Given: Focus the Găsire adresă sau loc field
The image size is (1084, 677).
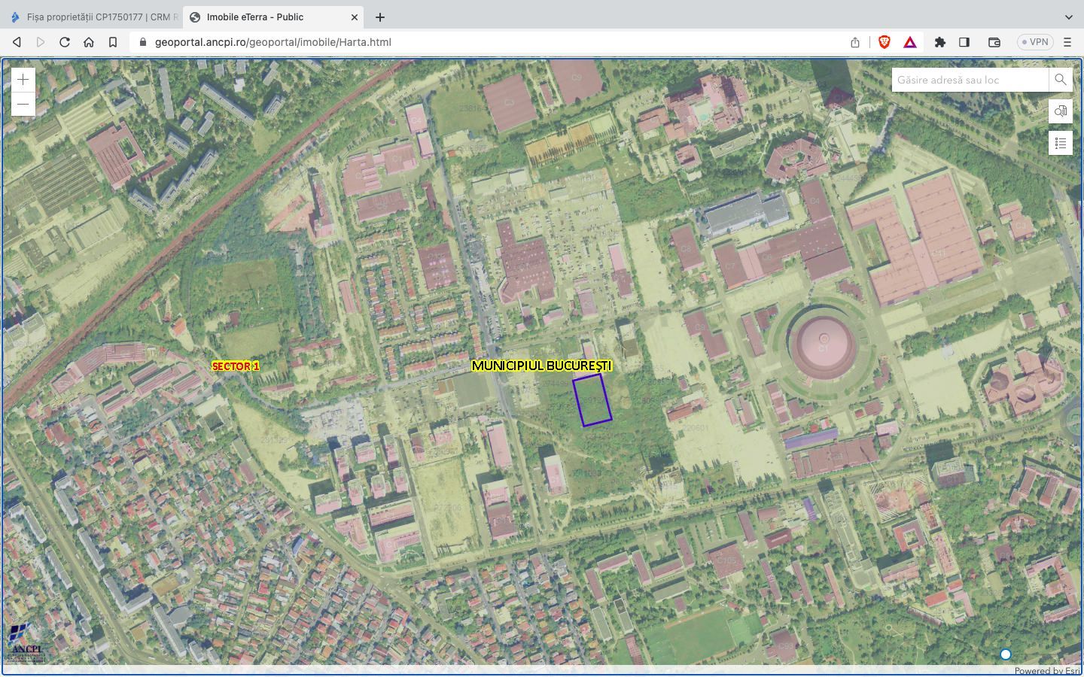Looking at the screenshot, I should click(970, 80).
